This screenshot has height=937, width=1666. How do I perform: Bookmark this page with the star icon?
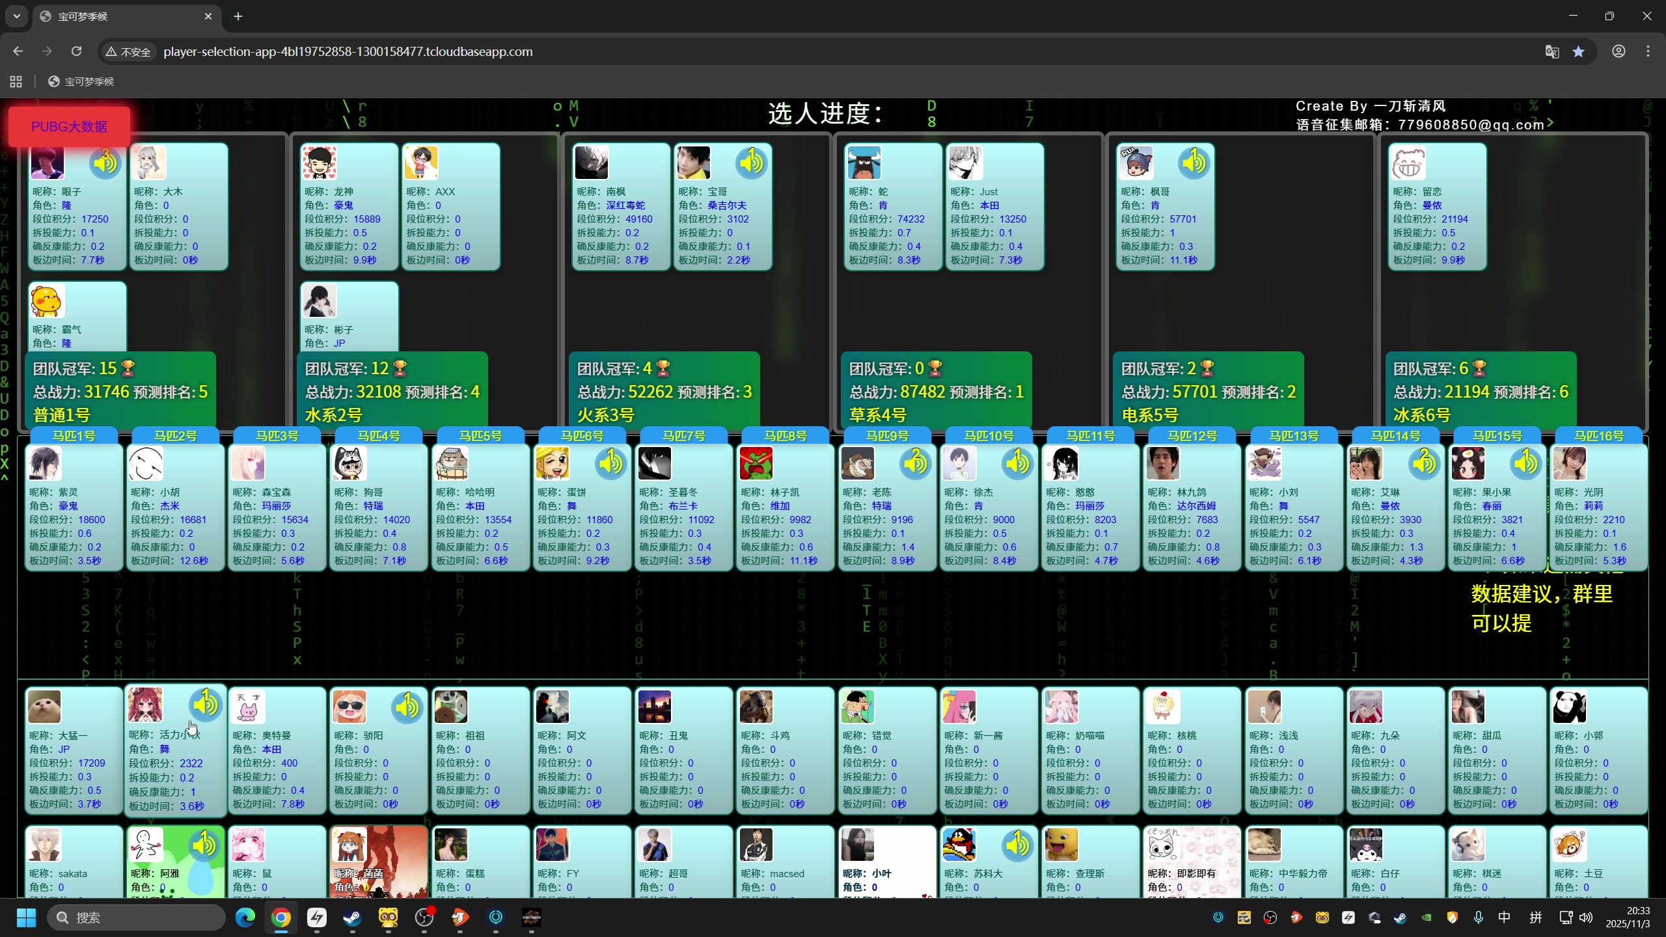(x=1579, y=51)
